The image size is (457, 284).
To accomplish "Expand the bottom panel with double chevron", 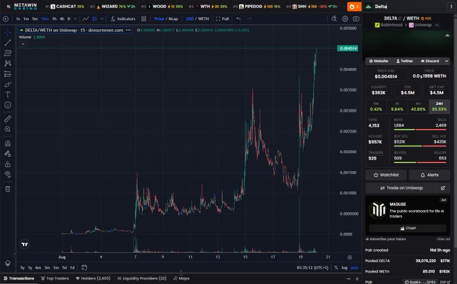I will click(x=358, y=279).
